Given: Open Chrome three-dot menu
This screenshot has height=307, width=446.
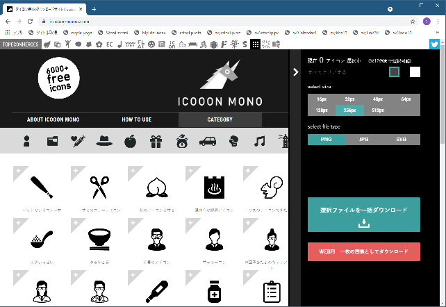Looking at the screenshot, I should 438,22.
